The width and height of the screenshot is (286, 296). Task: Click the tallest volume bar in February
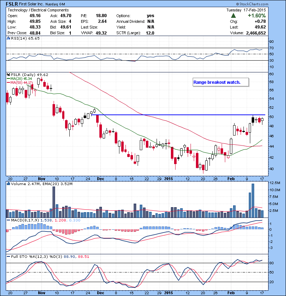pyautogui.click(x=253, y=201)
